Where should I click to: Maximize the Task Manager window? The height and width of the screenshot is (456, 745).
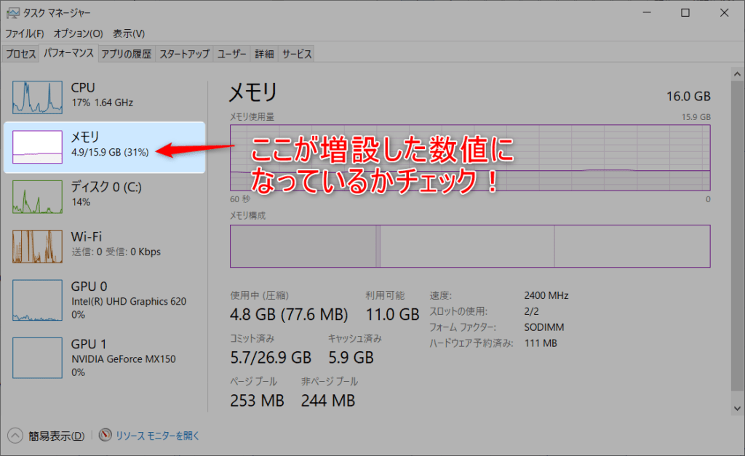[685, 13]
